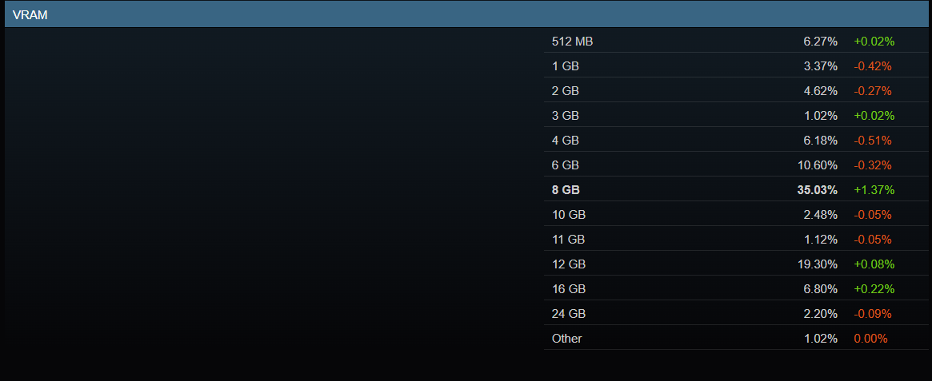Select the 4 GB VRAM entry
Viewport: 932px width, 381px height.
click(x=735, y=141)
